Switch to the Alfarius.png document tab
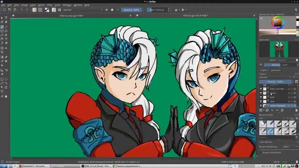Viewport: 299px width, 168px height. click(71, 15)
